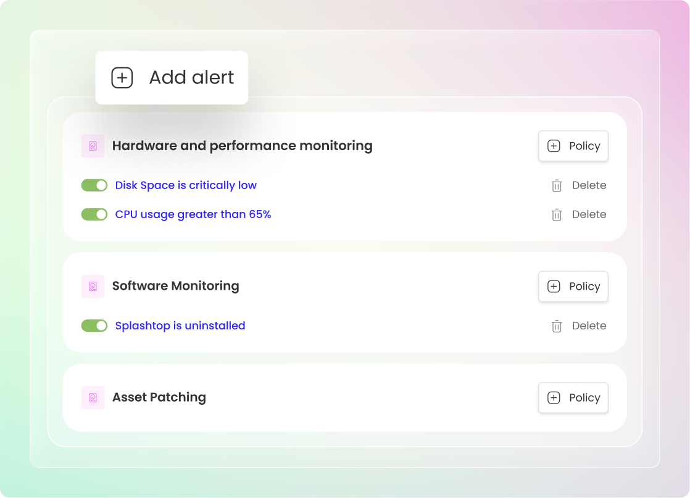The image size is (690, 498).
Task: Click trash icon for Splashtop uninstalled alert
Action: [x=557, y=326]
